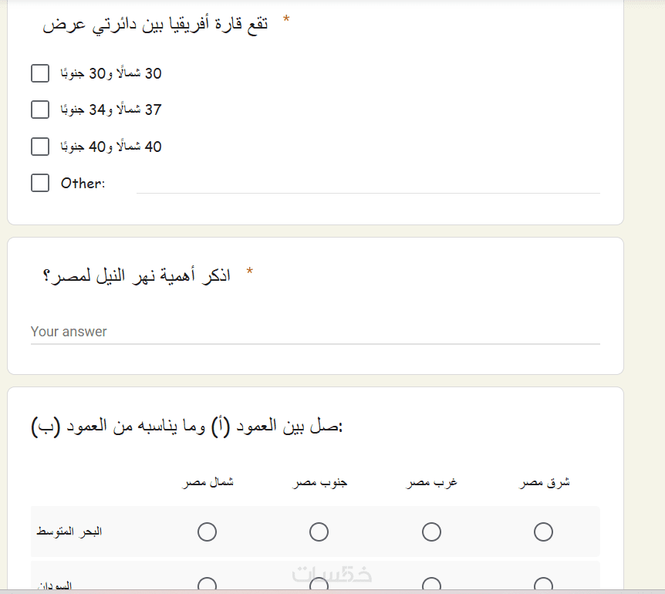Screen dimensions: 665x594
Task: Check the 37 شمالًا و34 جنوبًا option
Action: (x=40, y=110)
